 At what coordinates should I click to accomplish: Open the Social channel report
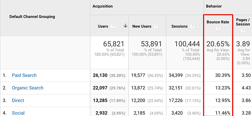tap(18, 113)
